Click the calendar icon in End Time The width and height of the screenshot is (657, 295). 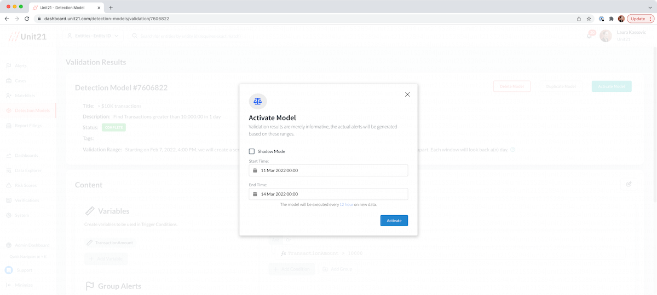click(x=255, y=194)
